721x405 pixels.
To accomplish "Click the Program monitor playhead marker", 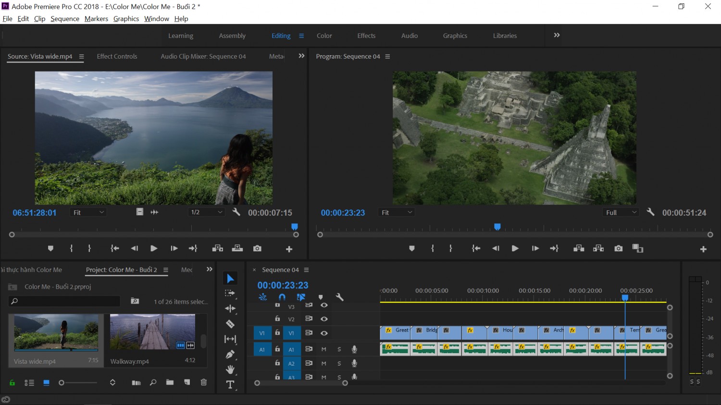I will 497,227.
